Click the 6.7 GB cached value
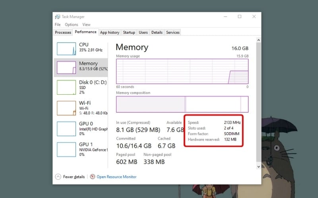Image resolution: width=318 pixels, height=198 pixels. click(167, 146)
